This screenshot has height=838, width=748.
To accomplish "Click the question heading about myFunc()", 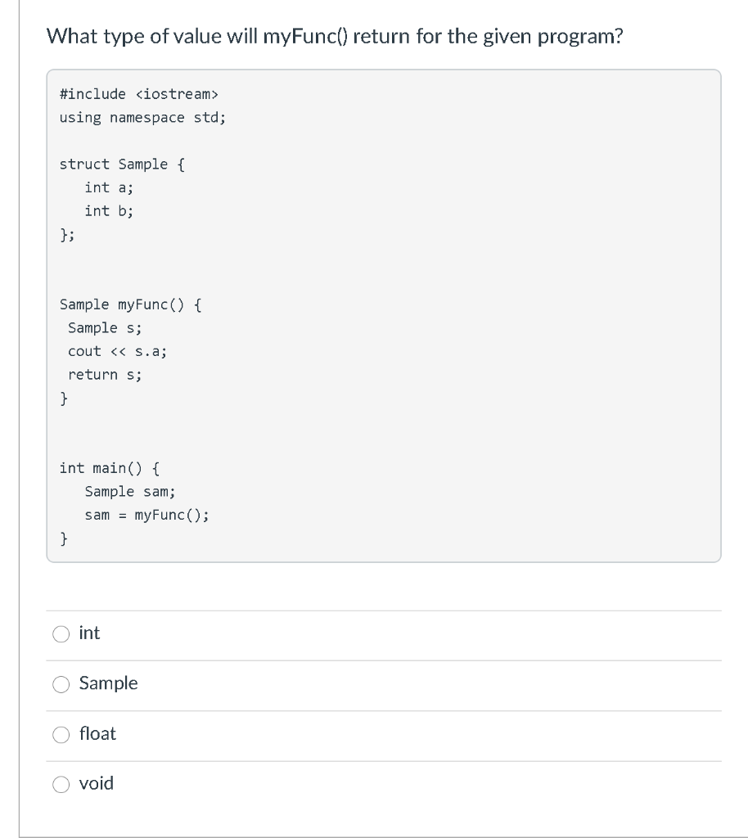I will [335, 36].
